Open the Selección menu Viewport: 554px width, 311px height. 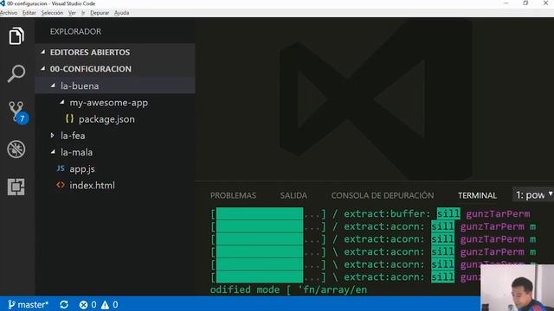point(52,13)
